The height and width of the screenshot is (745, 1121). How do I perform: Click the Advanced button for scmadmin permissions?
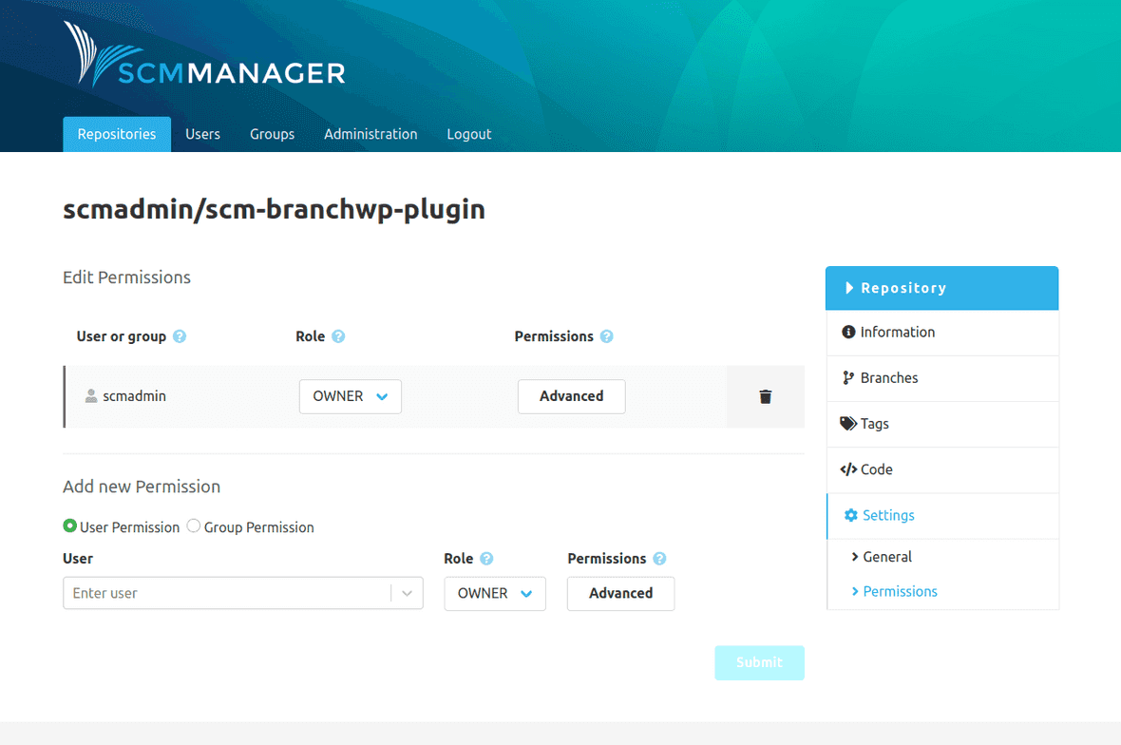point(571,396)
